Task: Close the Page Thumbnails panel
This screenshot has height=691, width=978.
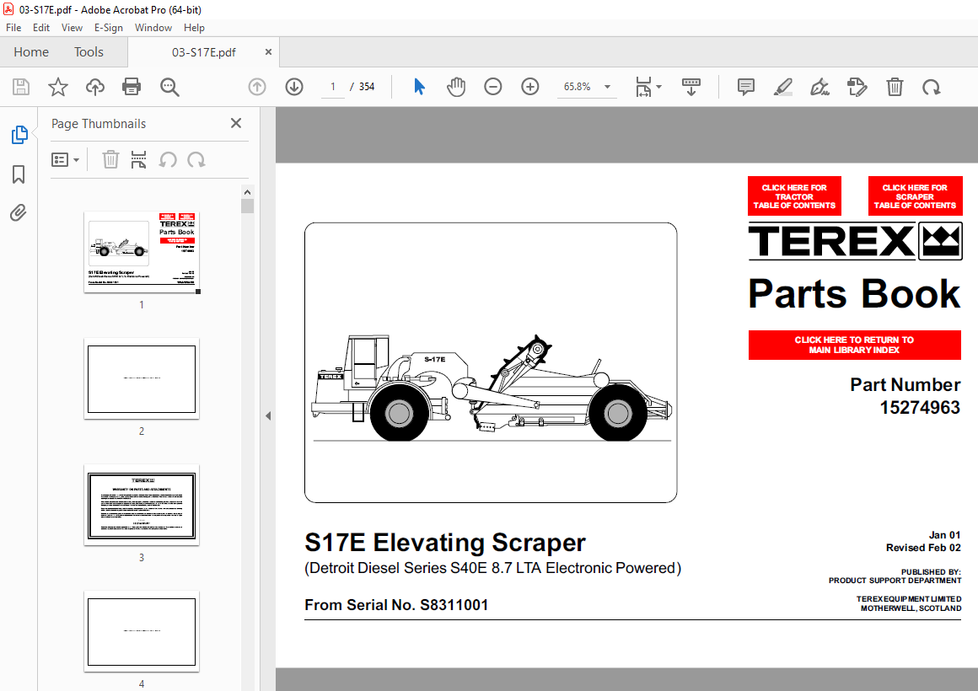Action: coord(236,124)
